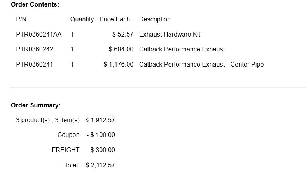Select the $ 1,176.00 price
Viewport: 306px width, 179px height.
tap(118, 64)
